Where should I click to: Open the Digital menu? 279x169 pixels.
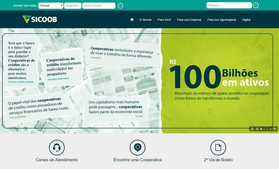[246, 20]
